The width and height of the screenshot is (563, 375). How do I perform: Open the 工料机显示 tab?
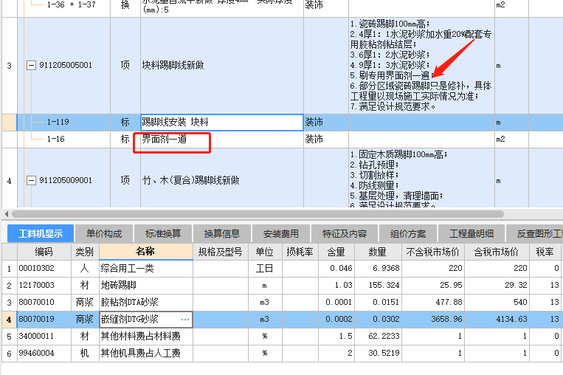point(41,234)
